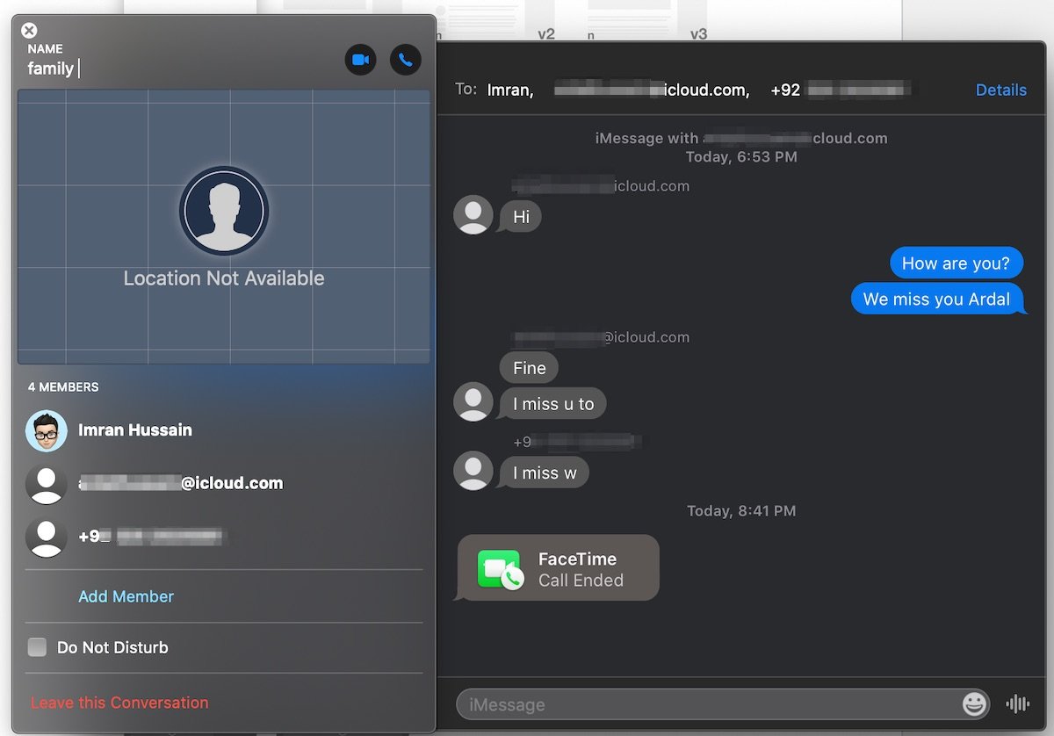Enable the Do Not Disturb checkbox
Viewport: 1054px width, 736px height.
[x=37, y=647]
